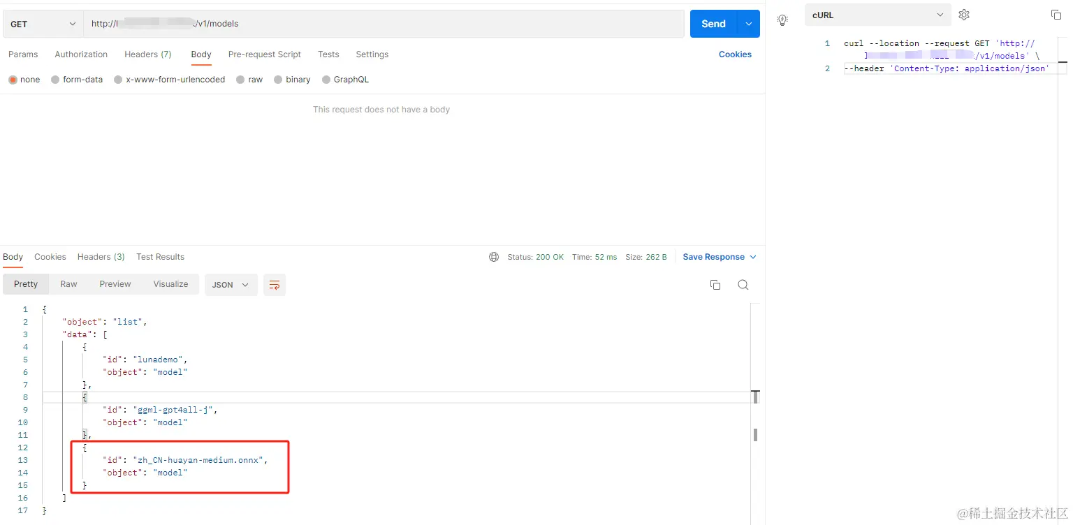Select the binary body radio button

click(x=278, y=80)
